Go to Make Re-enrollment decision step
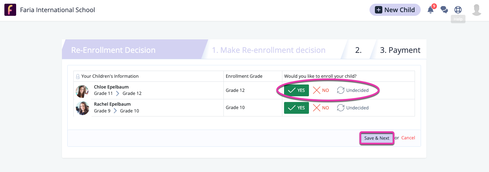Image resolution: width=489 pixels, height=172 pixels. point(269,50)
